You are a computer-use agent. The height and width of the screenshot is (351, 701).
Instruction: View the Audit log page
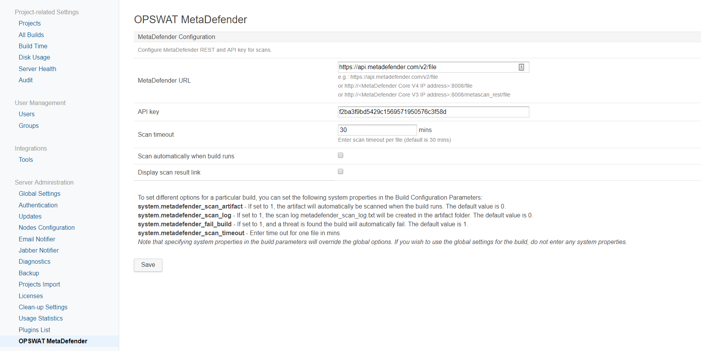[25, 80]
